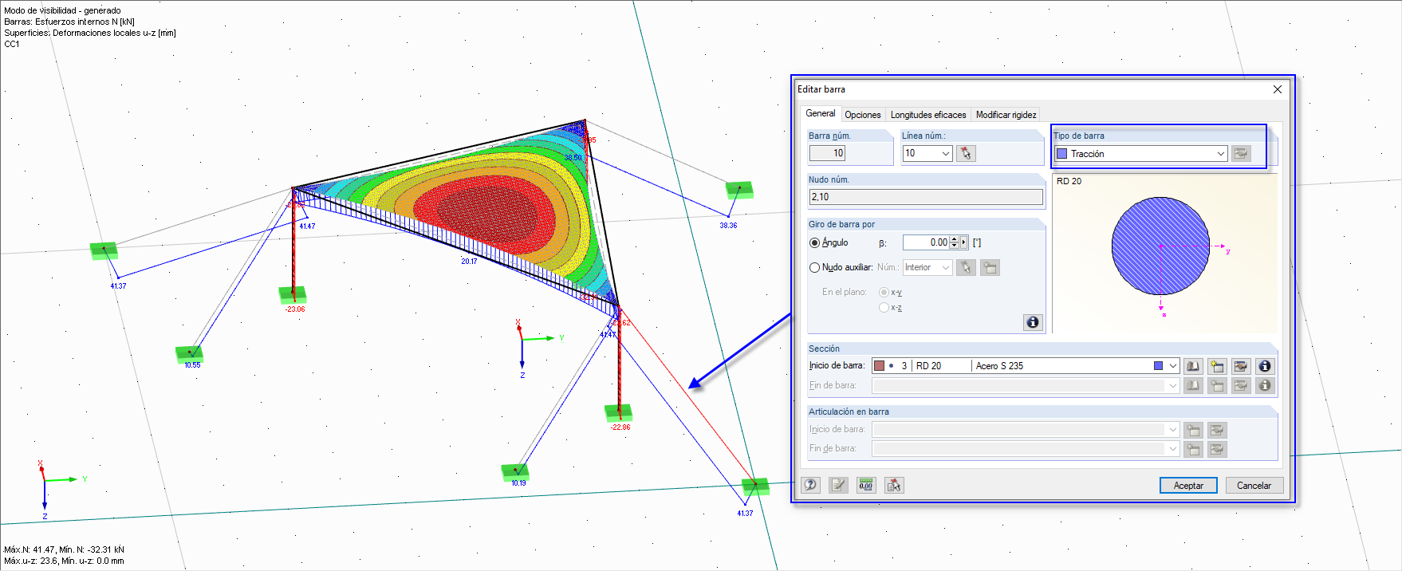Click green support labeled 38.36
The width and height of the screenshot is (1402, 571).
(x=739, y=190)
